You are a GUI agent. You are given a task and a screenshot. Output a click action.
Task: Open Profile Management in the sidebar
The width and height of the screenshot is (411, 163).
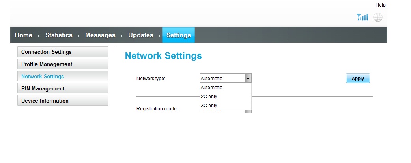point(62,64)
